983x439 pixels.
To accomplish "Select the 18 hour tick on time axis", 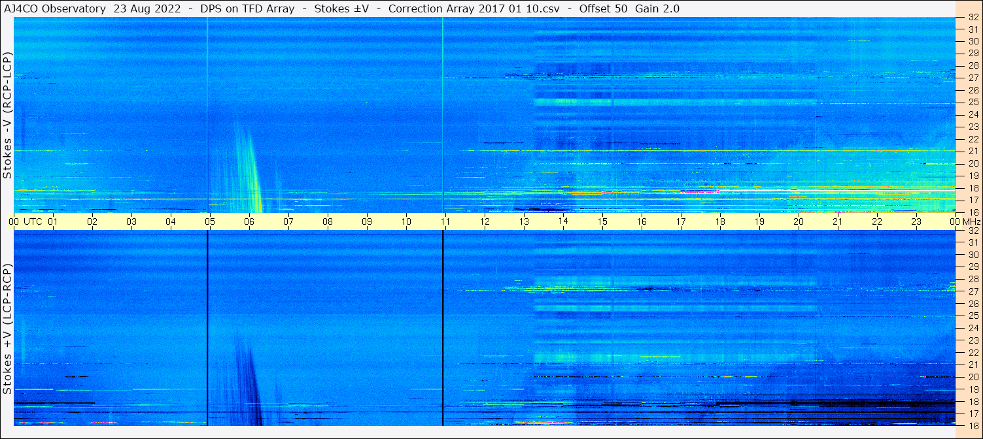I will [x=720, y=221].
